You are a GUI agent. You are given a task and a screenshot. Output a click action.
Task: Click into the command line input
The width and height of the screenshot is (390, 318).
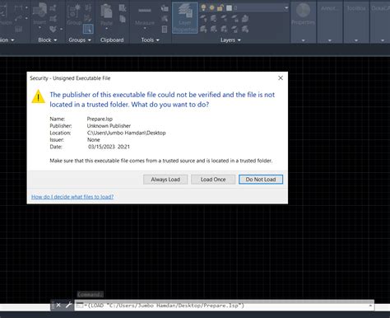225,306
